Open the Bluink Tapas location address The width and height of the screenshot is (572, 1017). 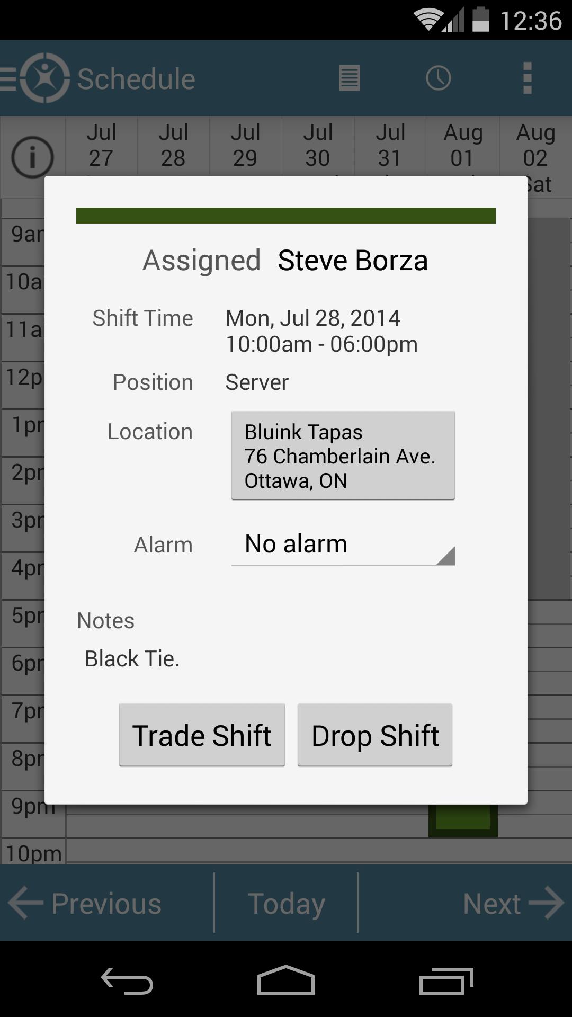[x=343, y=456]
